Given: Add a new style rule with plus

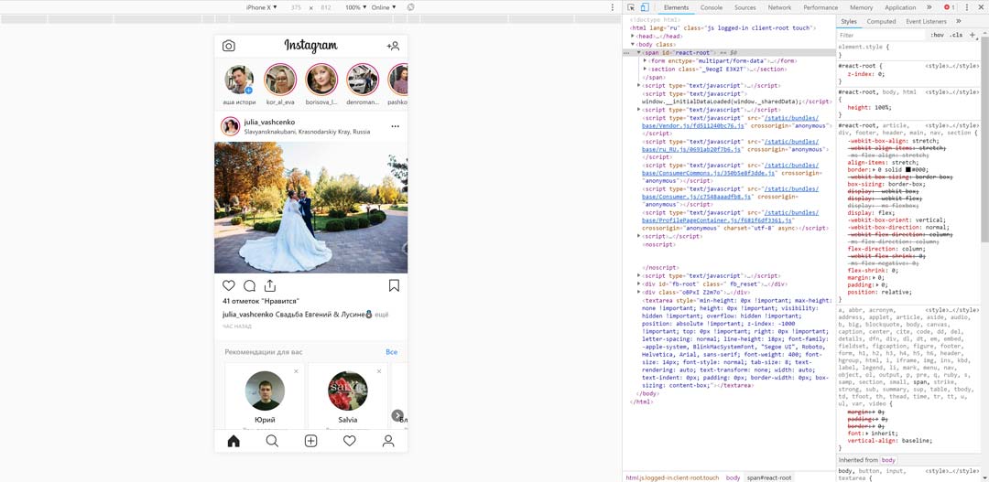Looking at the screenshot, I should [x=972, y=35].
